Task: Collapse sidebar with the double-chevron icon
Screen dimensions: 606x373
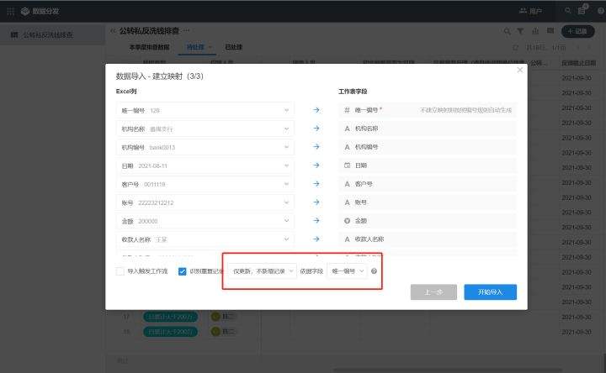Action: 113,30
